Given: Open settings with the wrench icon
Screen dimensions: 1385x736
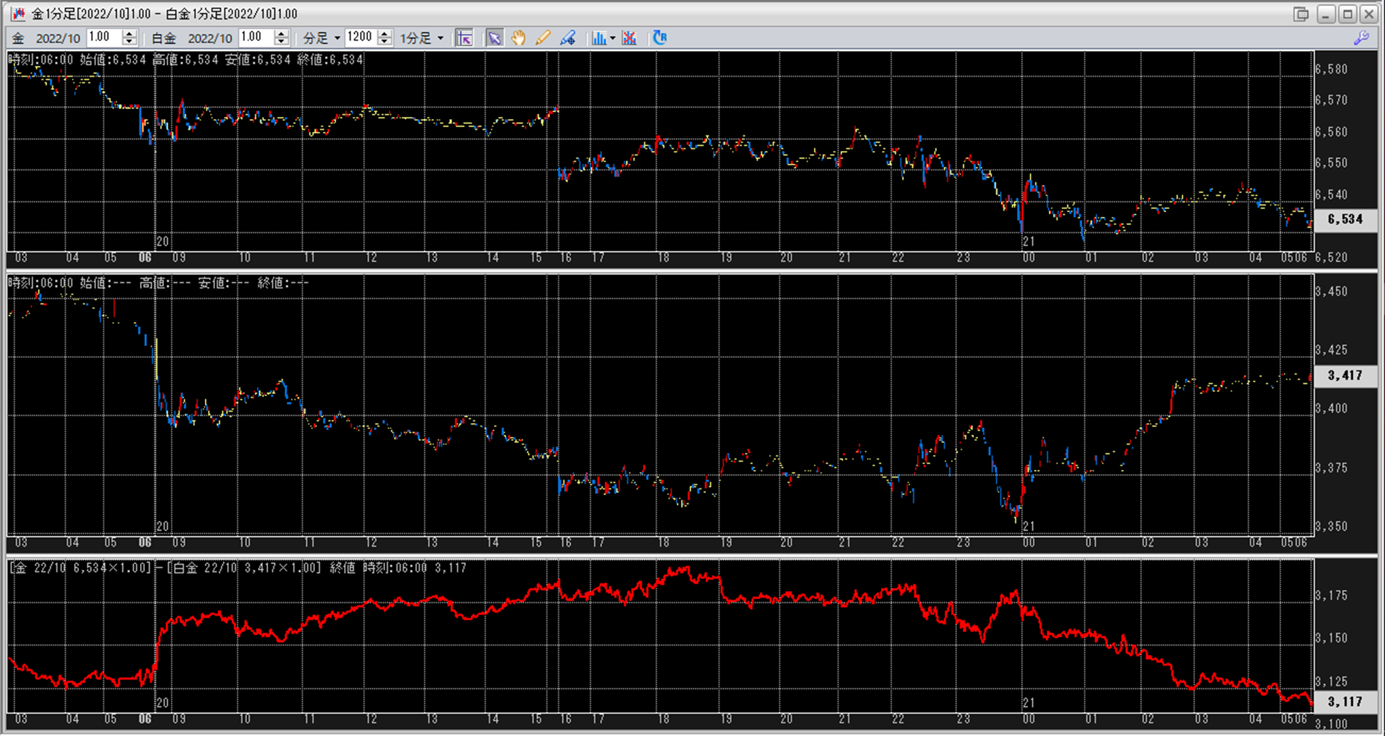Looking at the screenshot, I should point(1361,38).
